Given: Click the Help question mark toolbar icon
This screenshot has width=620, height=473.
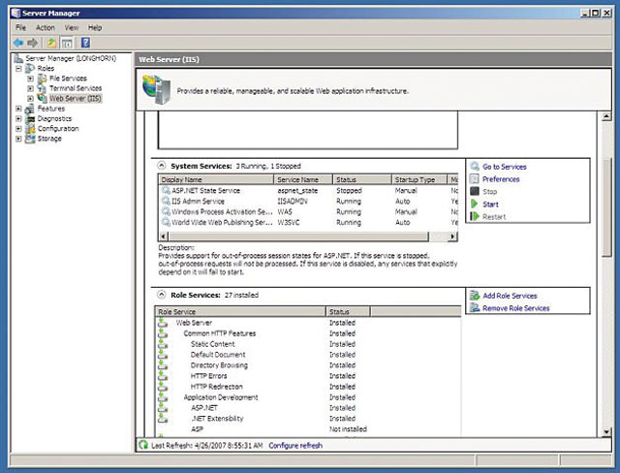Looking at the screenshot, I should [x=85, y=43].
